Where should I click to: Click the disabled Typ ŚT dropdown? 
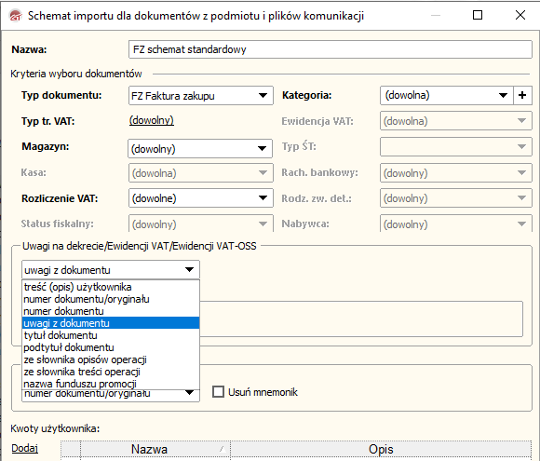pyautogui.click(x=456, y=146)
